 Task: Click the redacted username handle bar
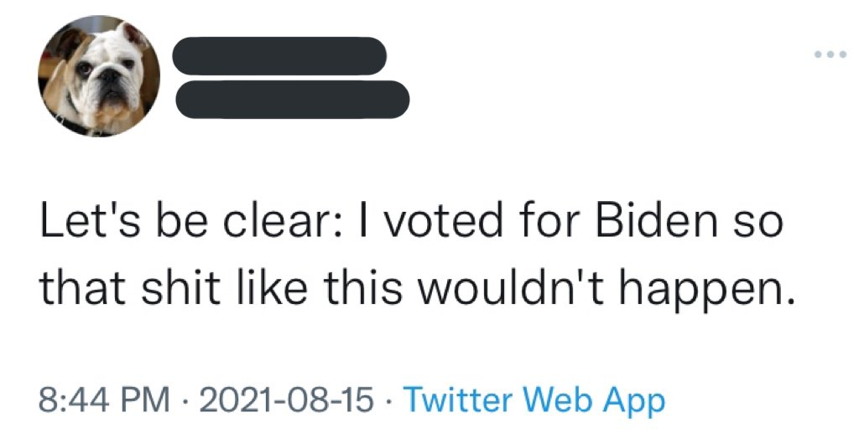coord(292,100)
